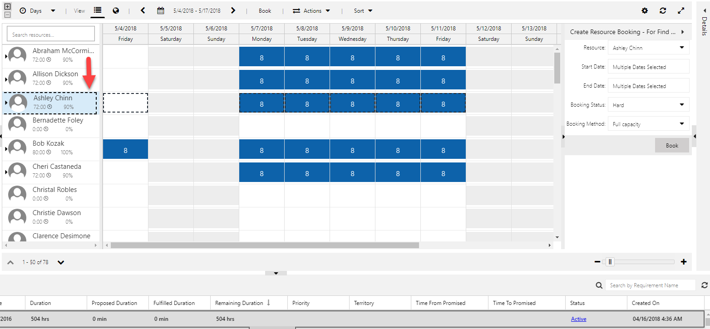
Task: Open the Booking Status dropdown
Action: point(648,105)
